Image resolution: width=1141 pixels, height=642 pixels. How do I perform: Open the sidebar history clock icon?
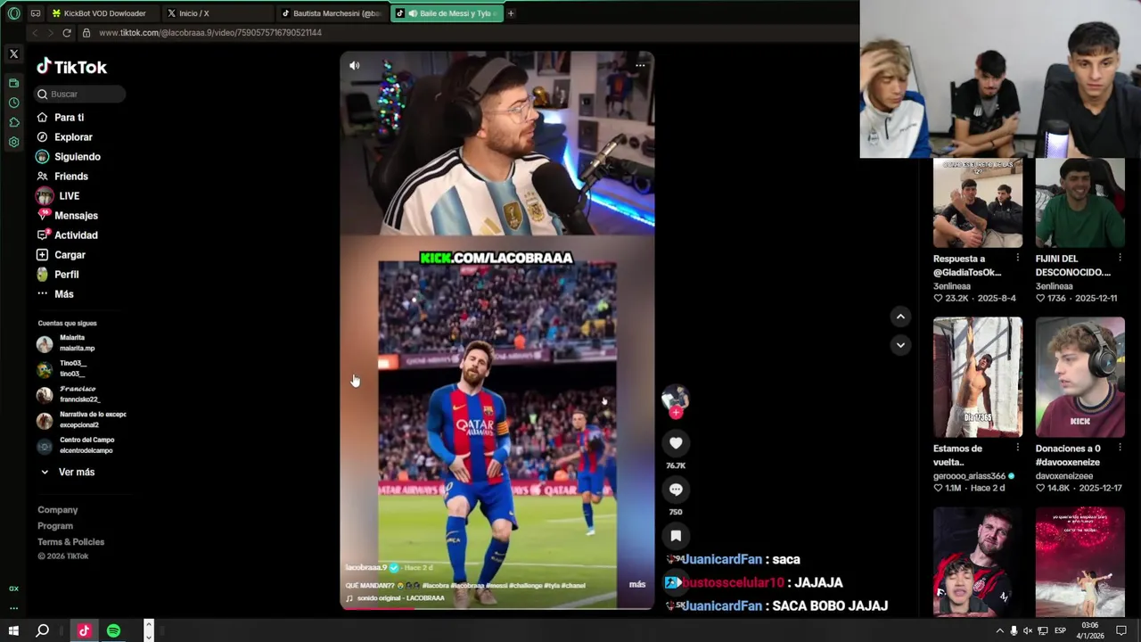coord(13,103)
